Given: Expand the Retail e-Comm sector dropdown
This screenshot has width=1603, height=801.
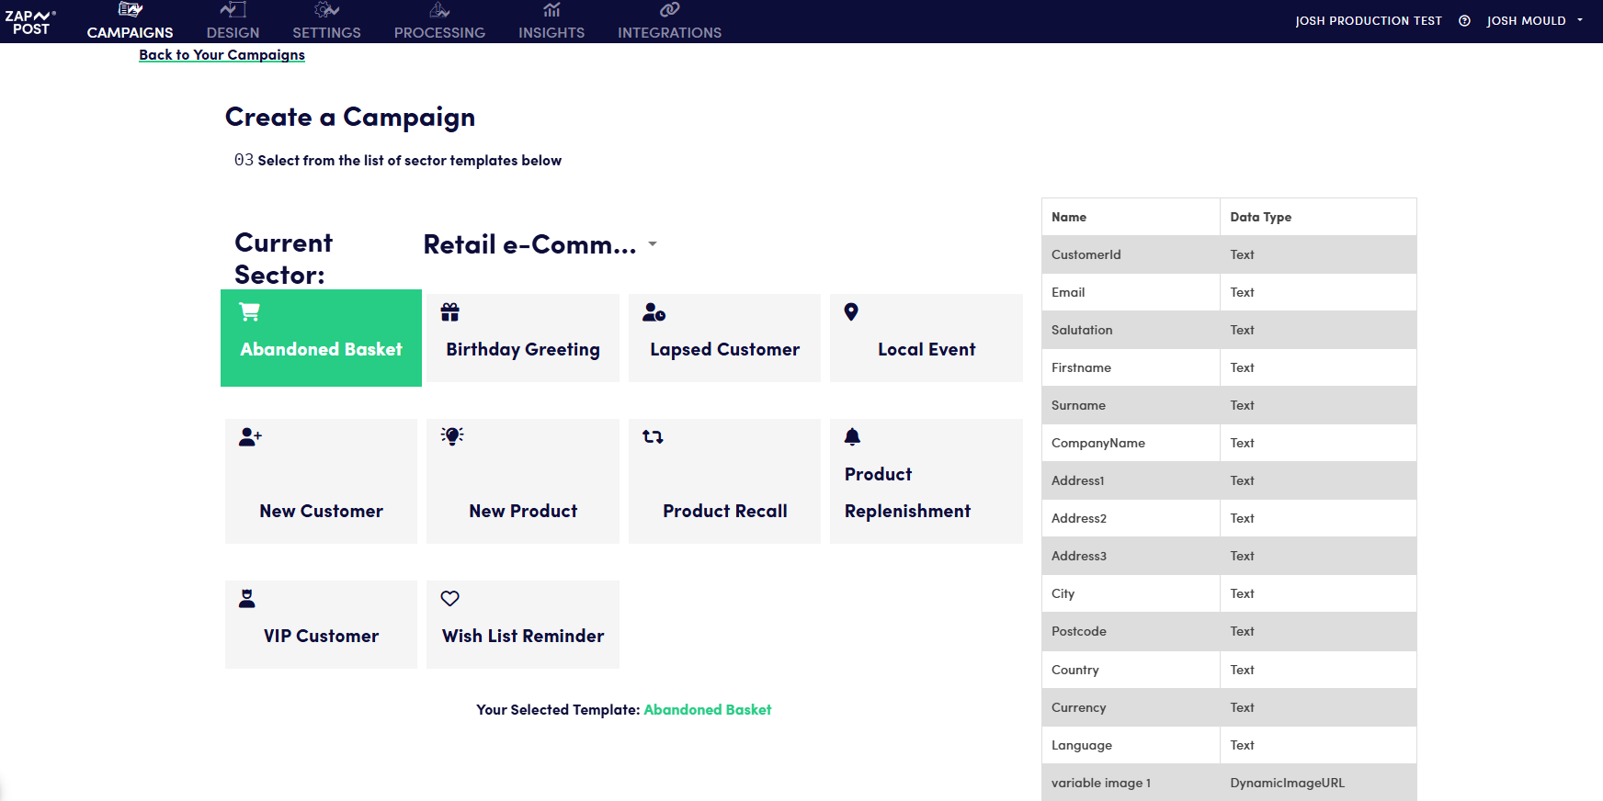Looking at the screenshot, I should [x=652, y=244].
